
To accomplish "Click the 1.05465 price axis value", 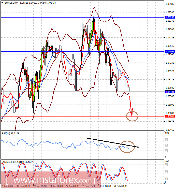I will click(x=170, y=130).
